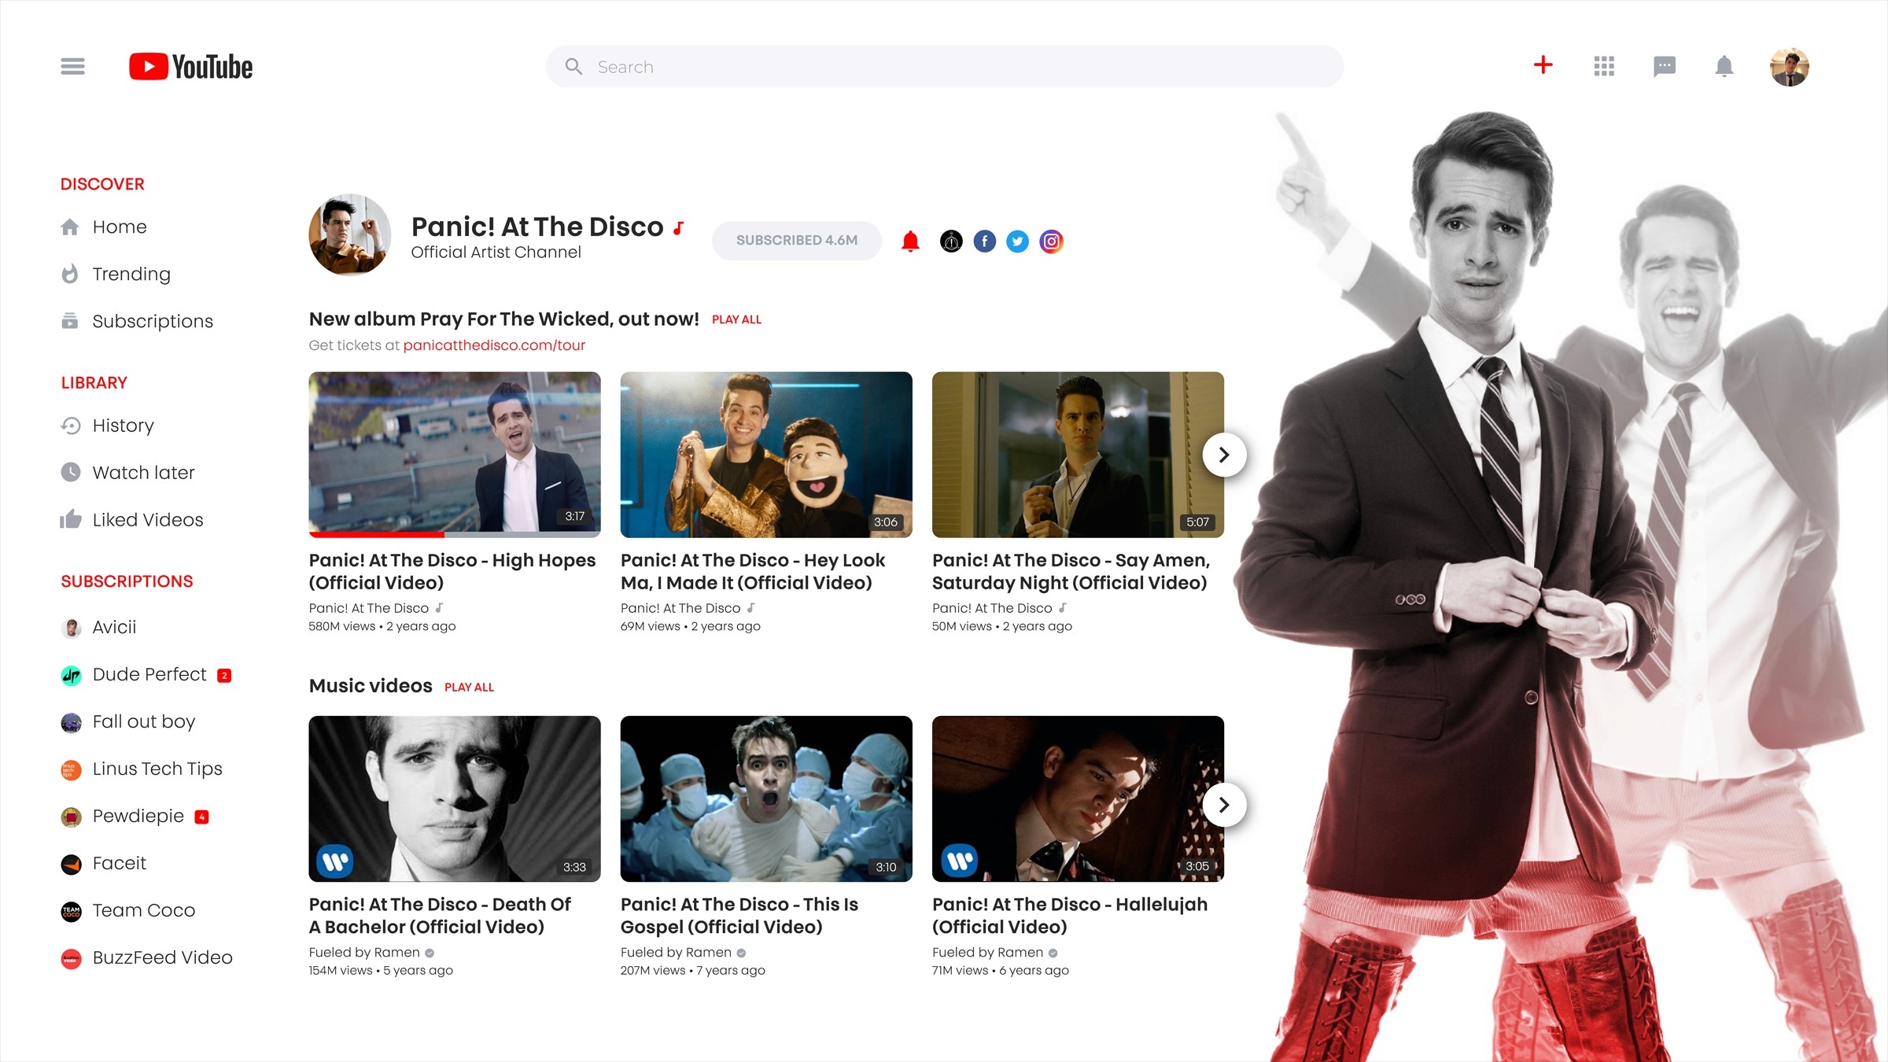Open the apps grid icon
The width and height of the screenshot is (1888, 1062).
(1604, 66)
